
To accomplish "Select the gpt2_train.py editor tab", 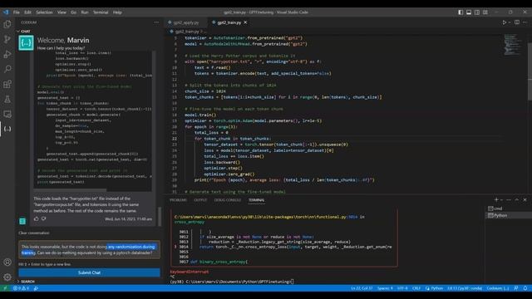I will click(229, 22).
